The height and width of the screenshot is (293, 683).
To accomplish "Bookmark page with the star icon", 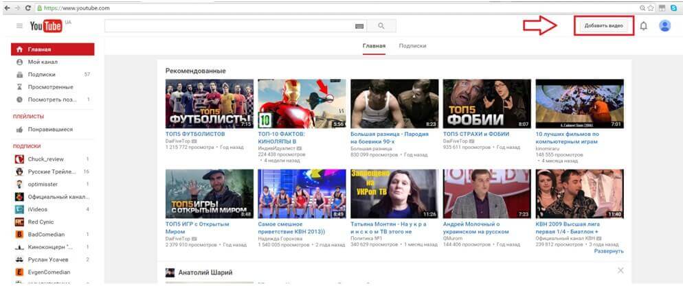I will pyautogui.click(x=651, y=7).
